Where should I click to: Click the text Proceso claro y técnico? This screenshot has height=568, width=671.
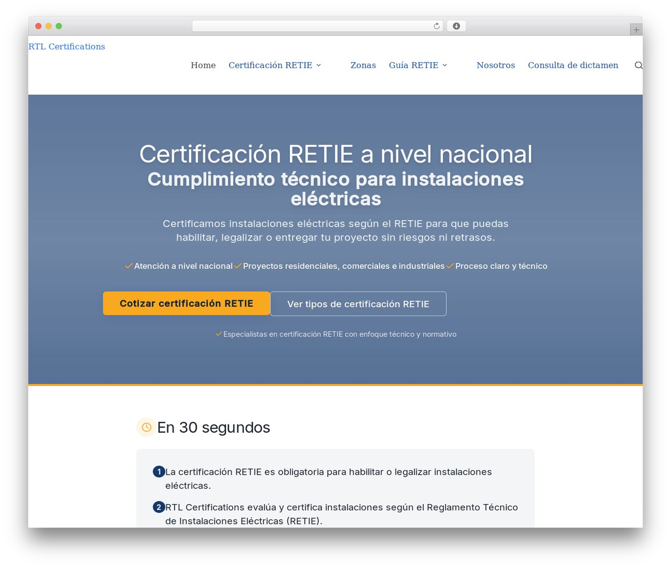(x=501, y=266)
